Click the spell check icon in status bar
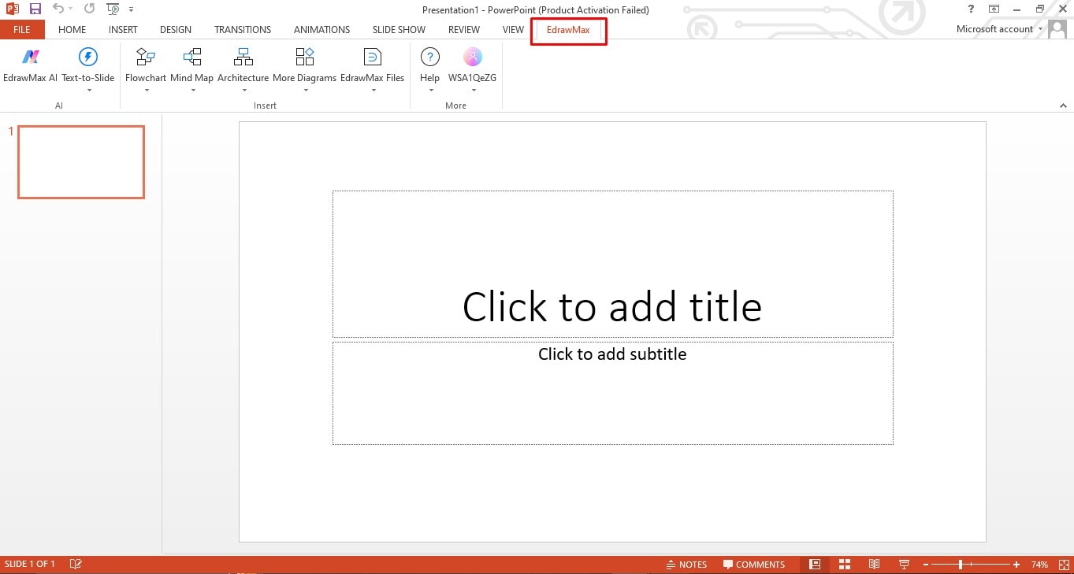 pyautogui.click(x=76, y=565)
